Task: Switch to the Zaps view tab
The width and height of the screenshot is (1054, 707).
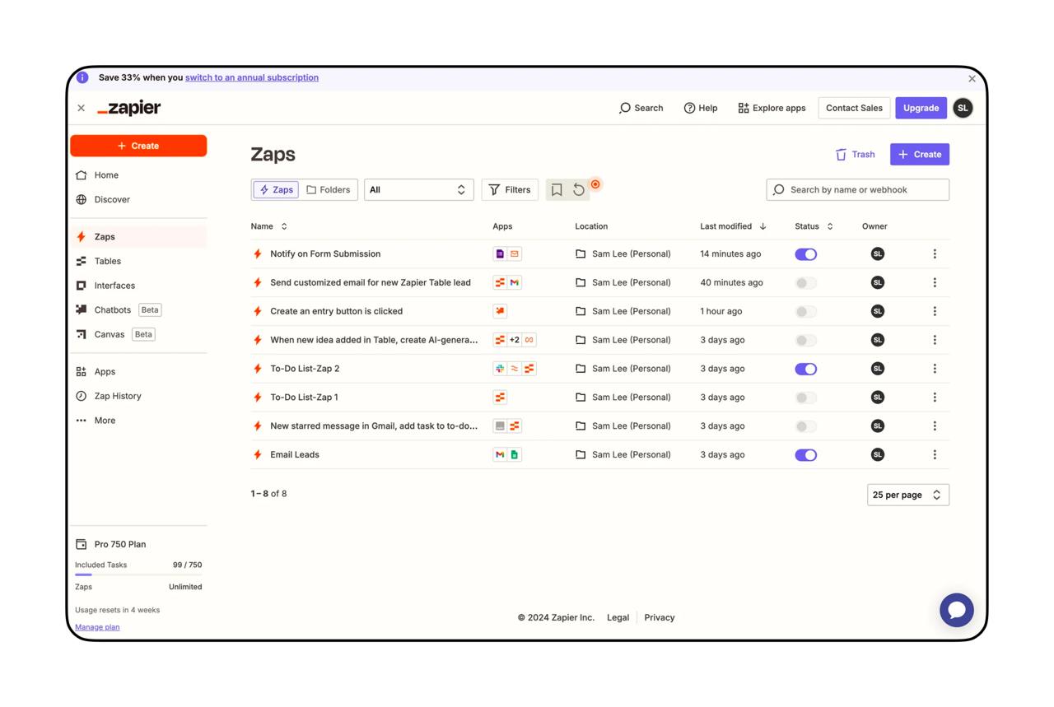Action: click(x=276, y=190)
